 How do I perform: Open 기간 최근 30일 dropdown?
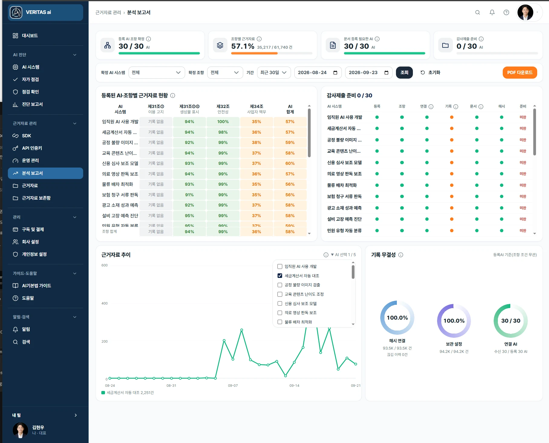click(274, 73)
